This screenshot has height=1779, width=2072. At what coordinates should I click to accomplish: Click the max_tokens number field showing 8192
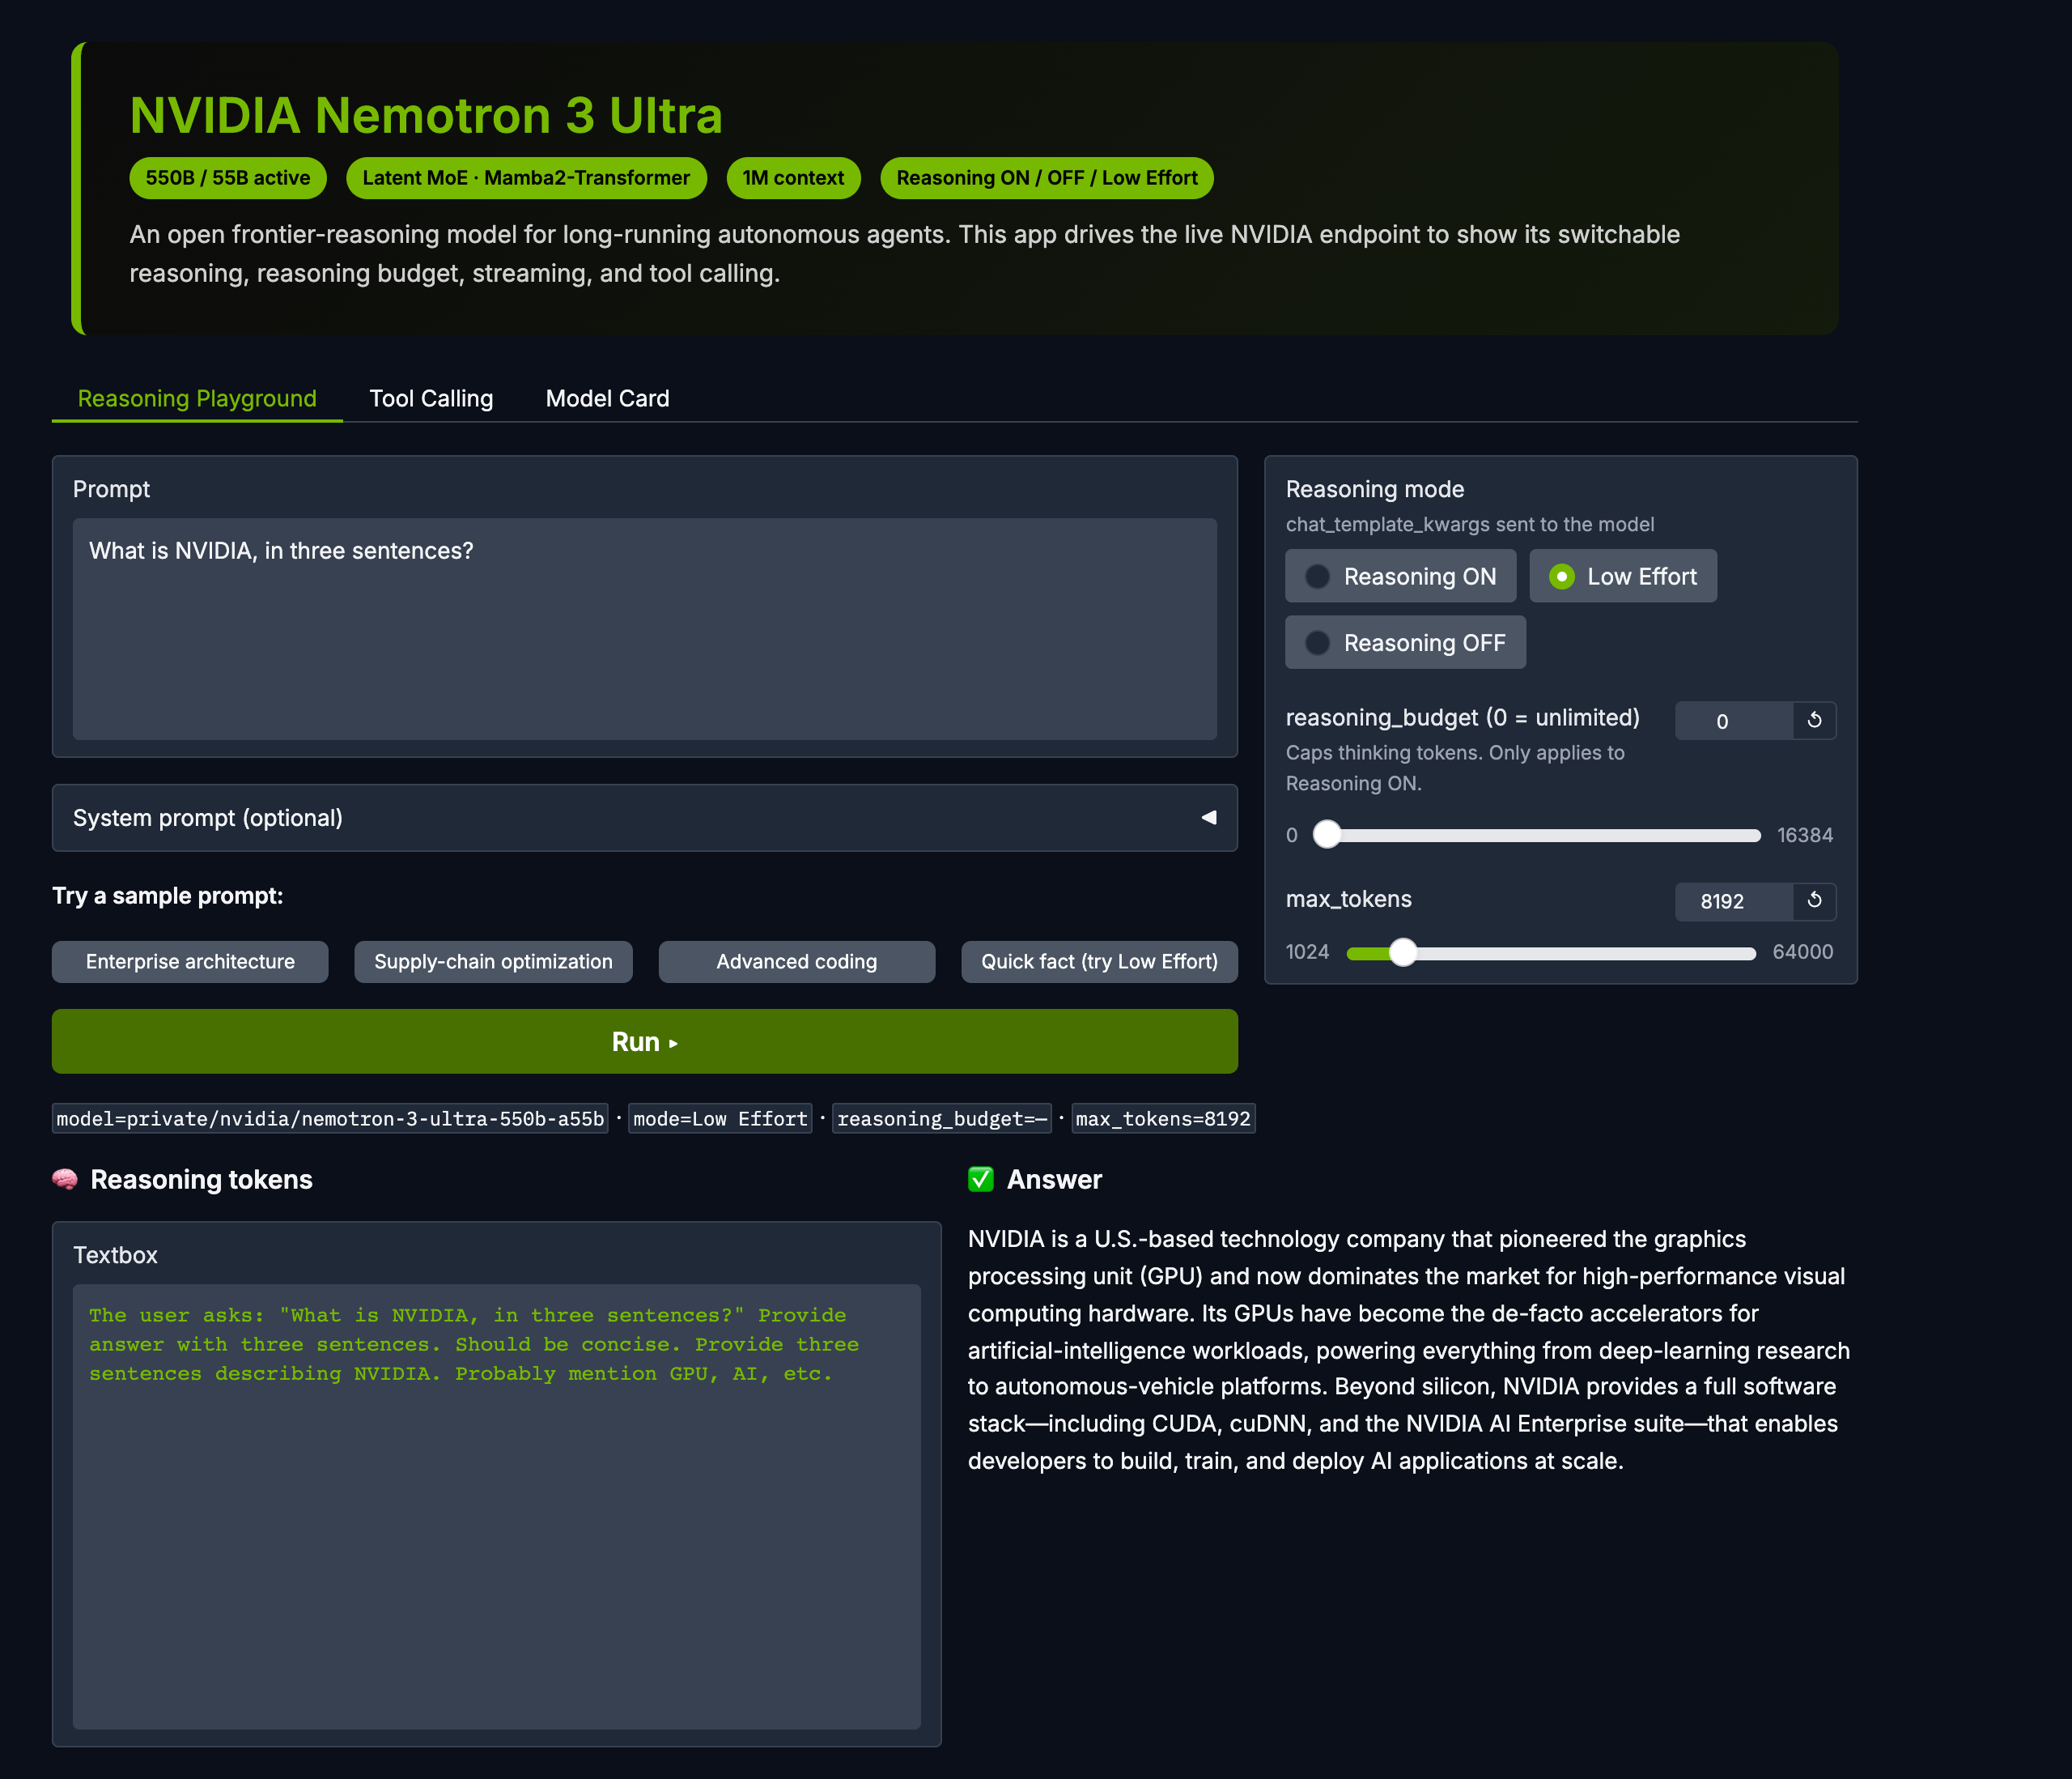(x=1733, y=900)
